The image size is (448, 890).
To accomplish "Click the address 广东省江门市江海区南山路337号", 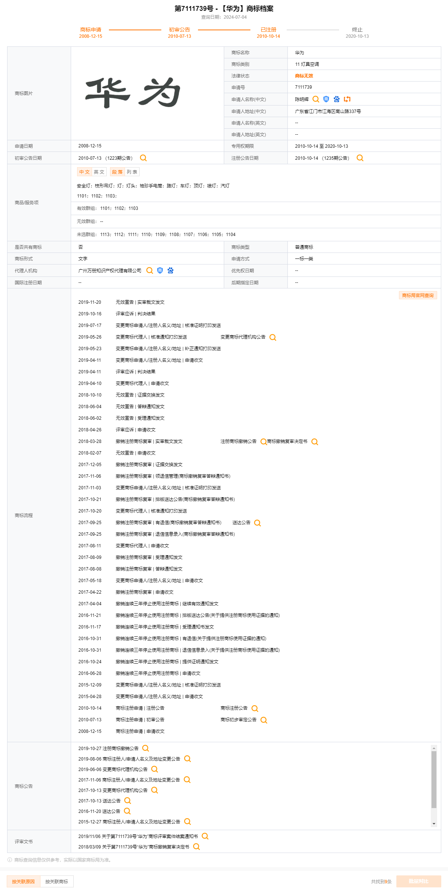I will [328, 111].
